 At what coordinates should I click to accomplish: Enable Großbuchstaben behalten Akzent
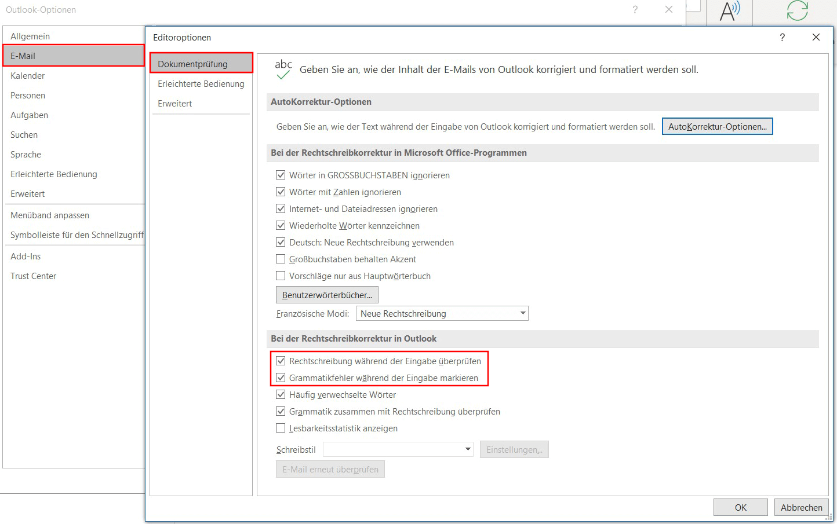[281, 259]
